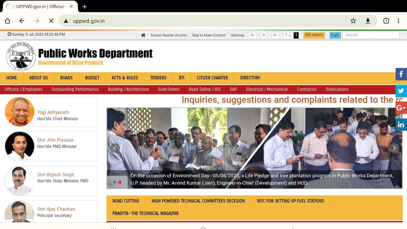Select the white standard contrast T theme

coord(286,35)
